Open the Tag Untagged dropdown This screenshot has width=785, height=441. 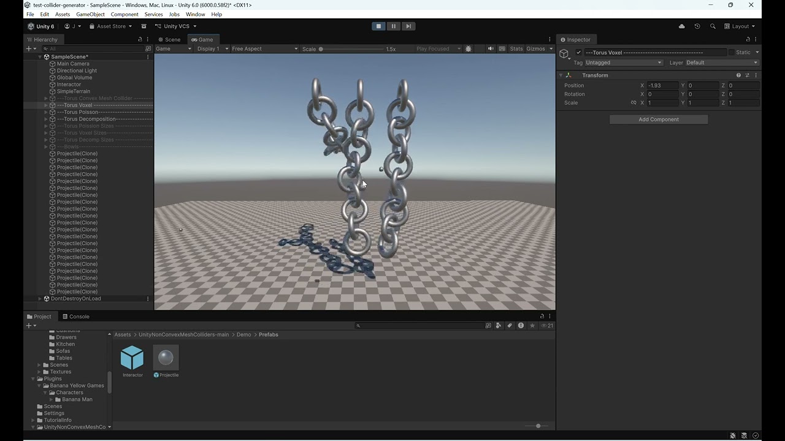pyautogui.click(x=624, y=62)
